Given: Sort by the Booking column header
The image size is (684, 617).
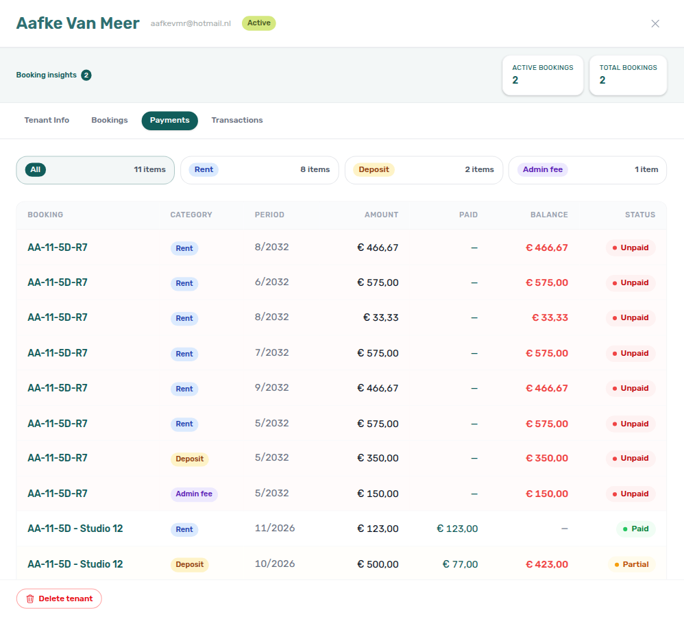Looking at the screenshot, I should point(45,215).
